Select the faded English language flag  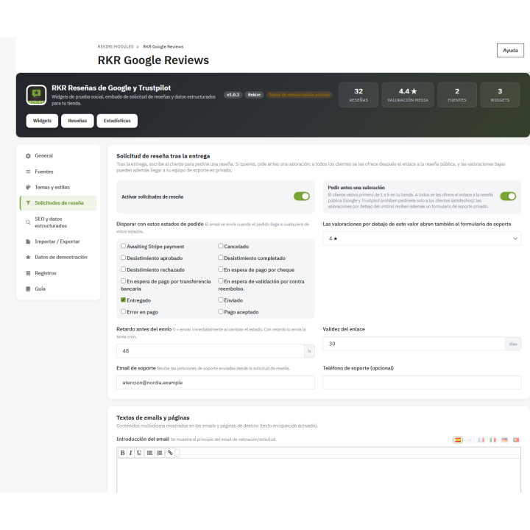[470, 439]
